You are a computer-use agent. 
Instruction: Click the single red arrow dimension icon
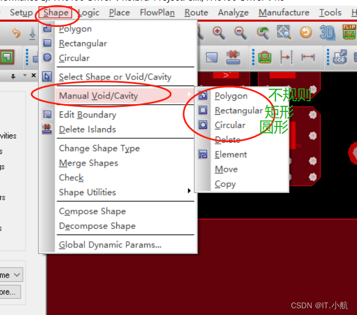286,57
